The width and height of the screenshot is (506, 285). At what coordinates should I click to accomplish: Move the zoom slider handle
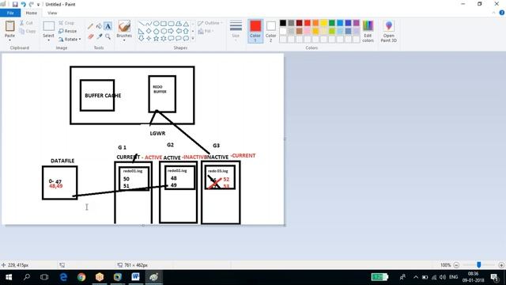tap(479, 265)
